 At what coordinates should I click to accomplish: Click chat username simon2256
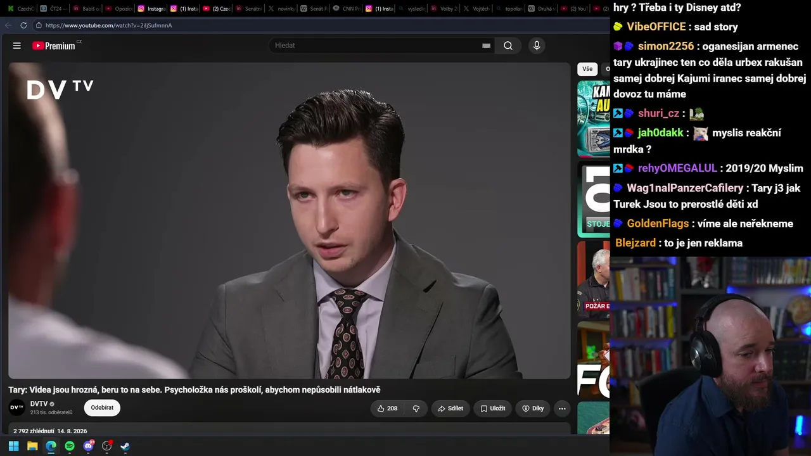coord(666,46)
